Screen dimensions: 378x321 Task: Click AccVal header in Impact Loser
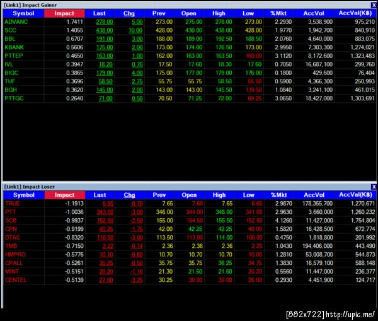click(x=355, y=195)
